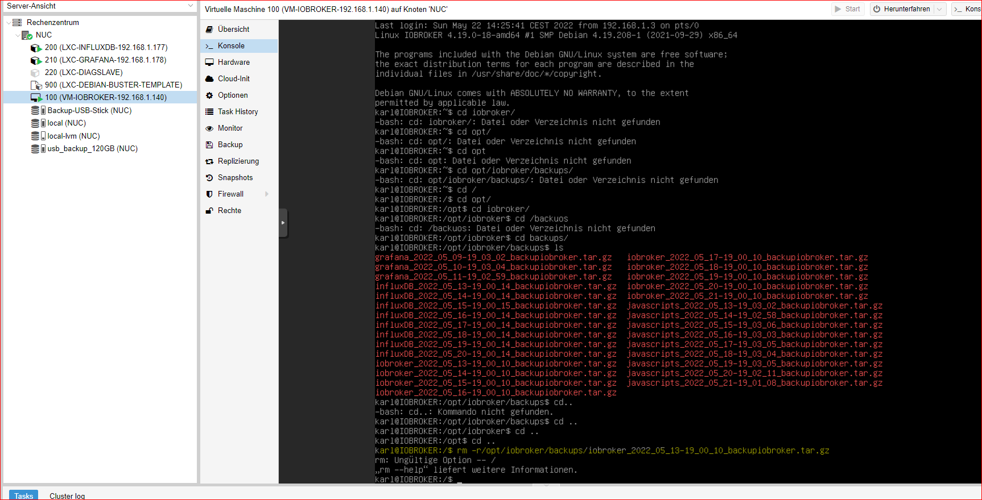The image size is (982, 500).
Task: Switch to the Tasks tab
Action: coord(24,495)
